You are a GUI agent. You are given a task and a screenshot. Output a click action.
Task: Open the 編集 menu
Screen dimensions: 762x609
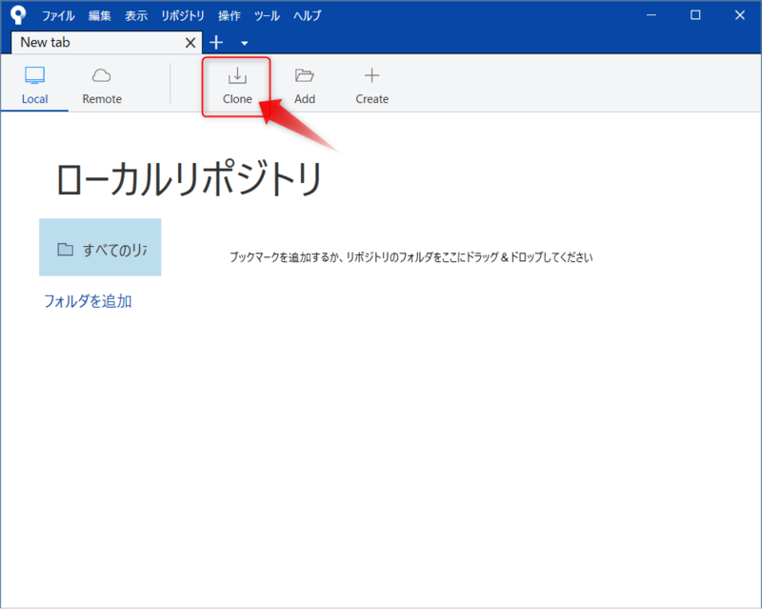[x=100, y=15]
